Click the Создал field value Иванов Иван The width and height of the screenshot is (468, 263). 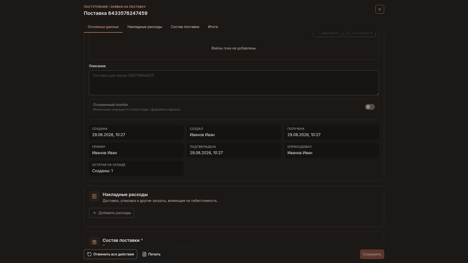click(202, 135)
